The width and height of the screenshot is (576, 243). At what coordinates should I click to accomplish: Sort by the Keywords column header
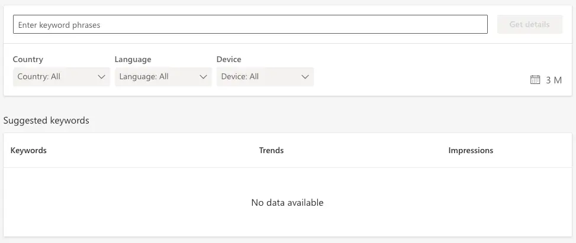click(28, 150)
